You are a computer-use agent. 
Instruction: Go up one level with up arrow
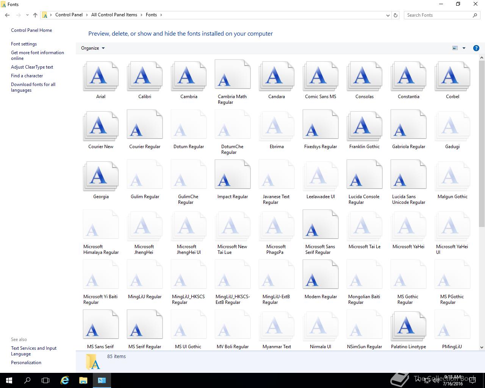pyautogui.click(x=35, y=15)
